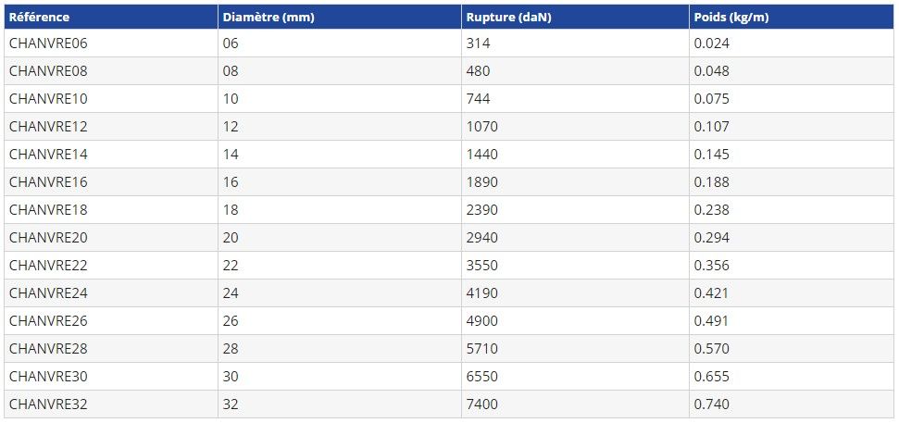This screenshot has width=899, height=423.
Task: Click diameter value 30 cell
Action: (231, 377)
